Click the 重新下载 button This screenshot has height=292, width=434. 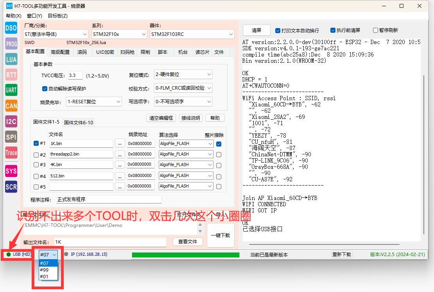pos(342,255)
